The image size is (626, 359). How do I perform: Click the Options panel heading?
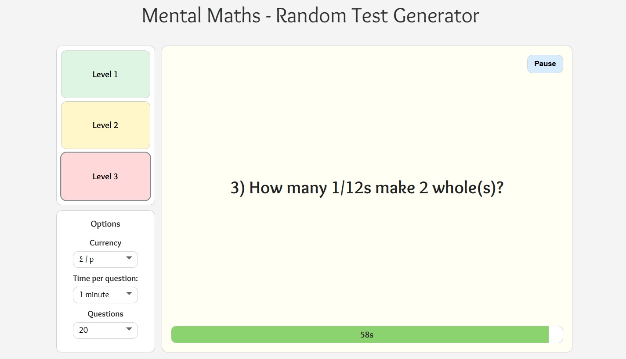105,224
